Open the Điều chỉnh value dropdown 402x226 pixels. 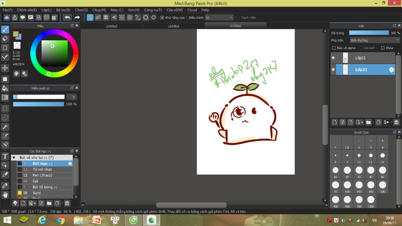(219, 17)
